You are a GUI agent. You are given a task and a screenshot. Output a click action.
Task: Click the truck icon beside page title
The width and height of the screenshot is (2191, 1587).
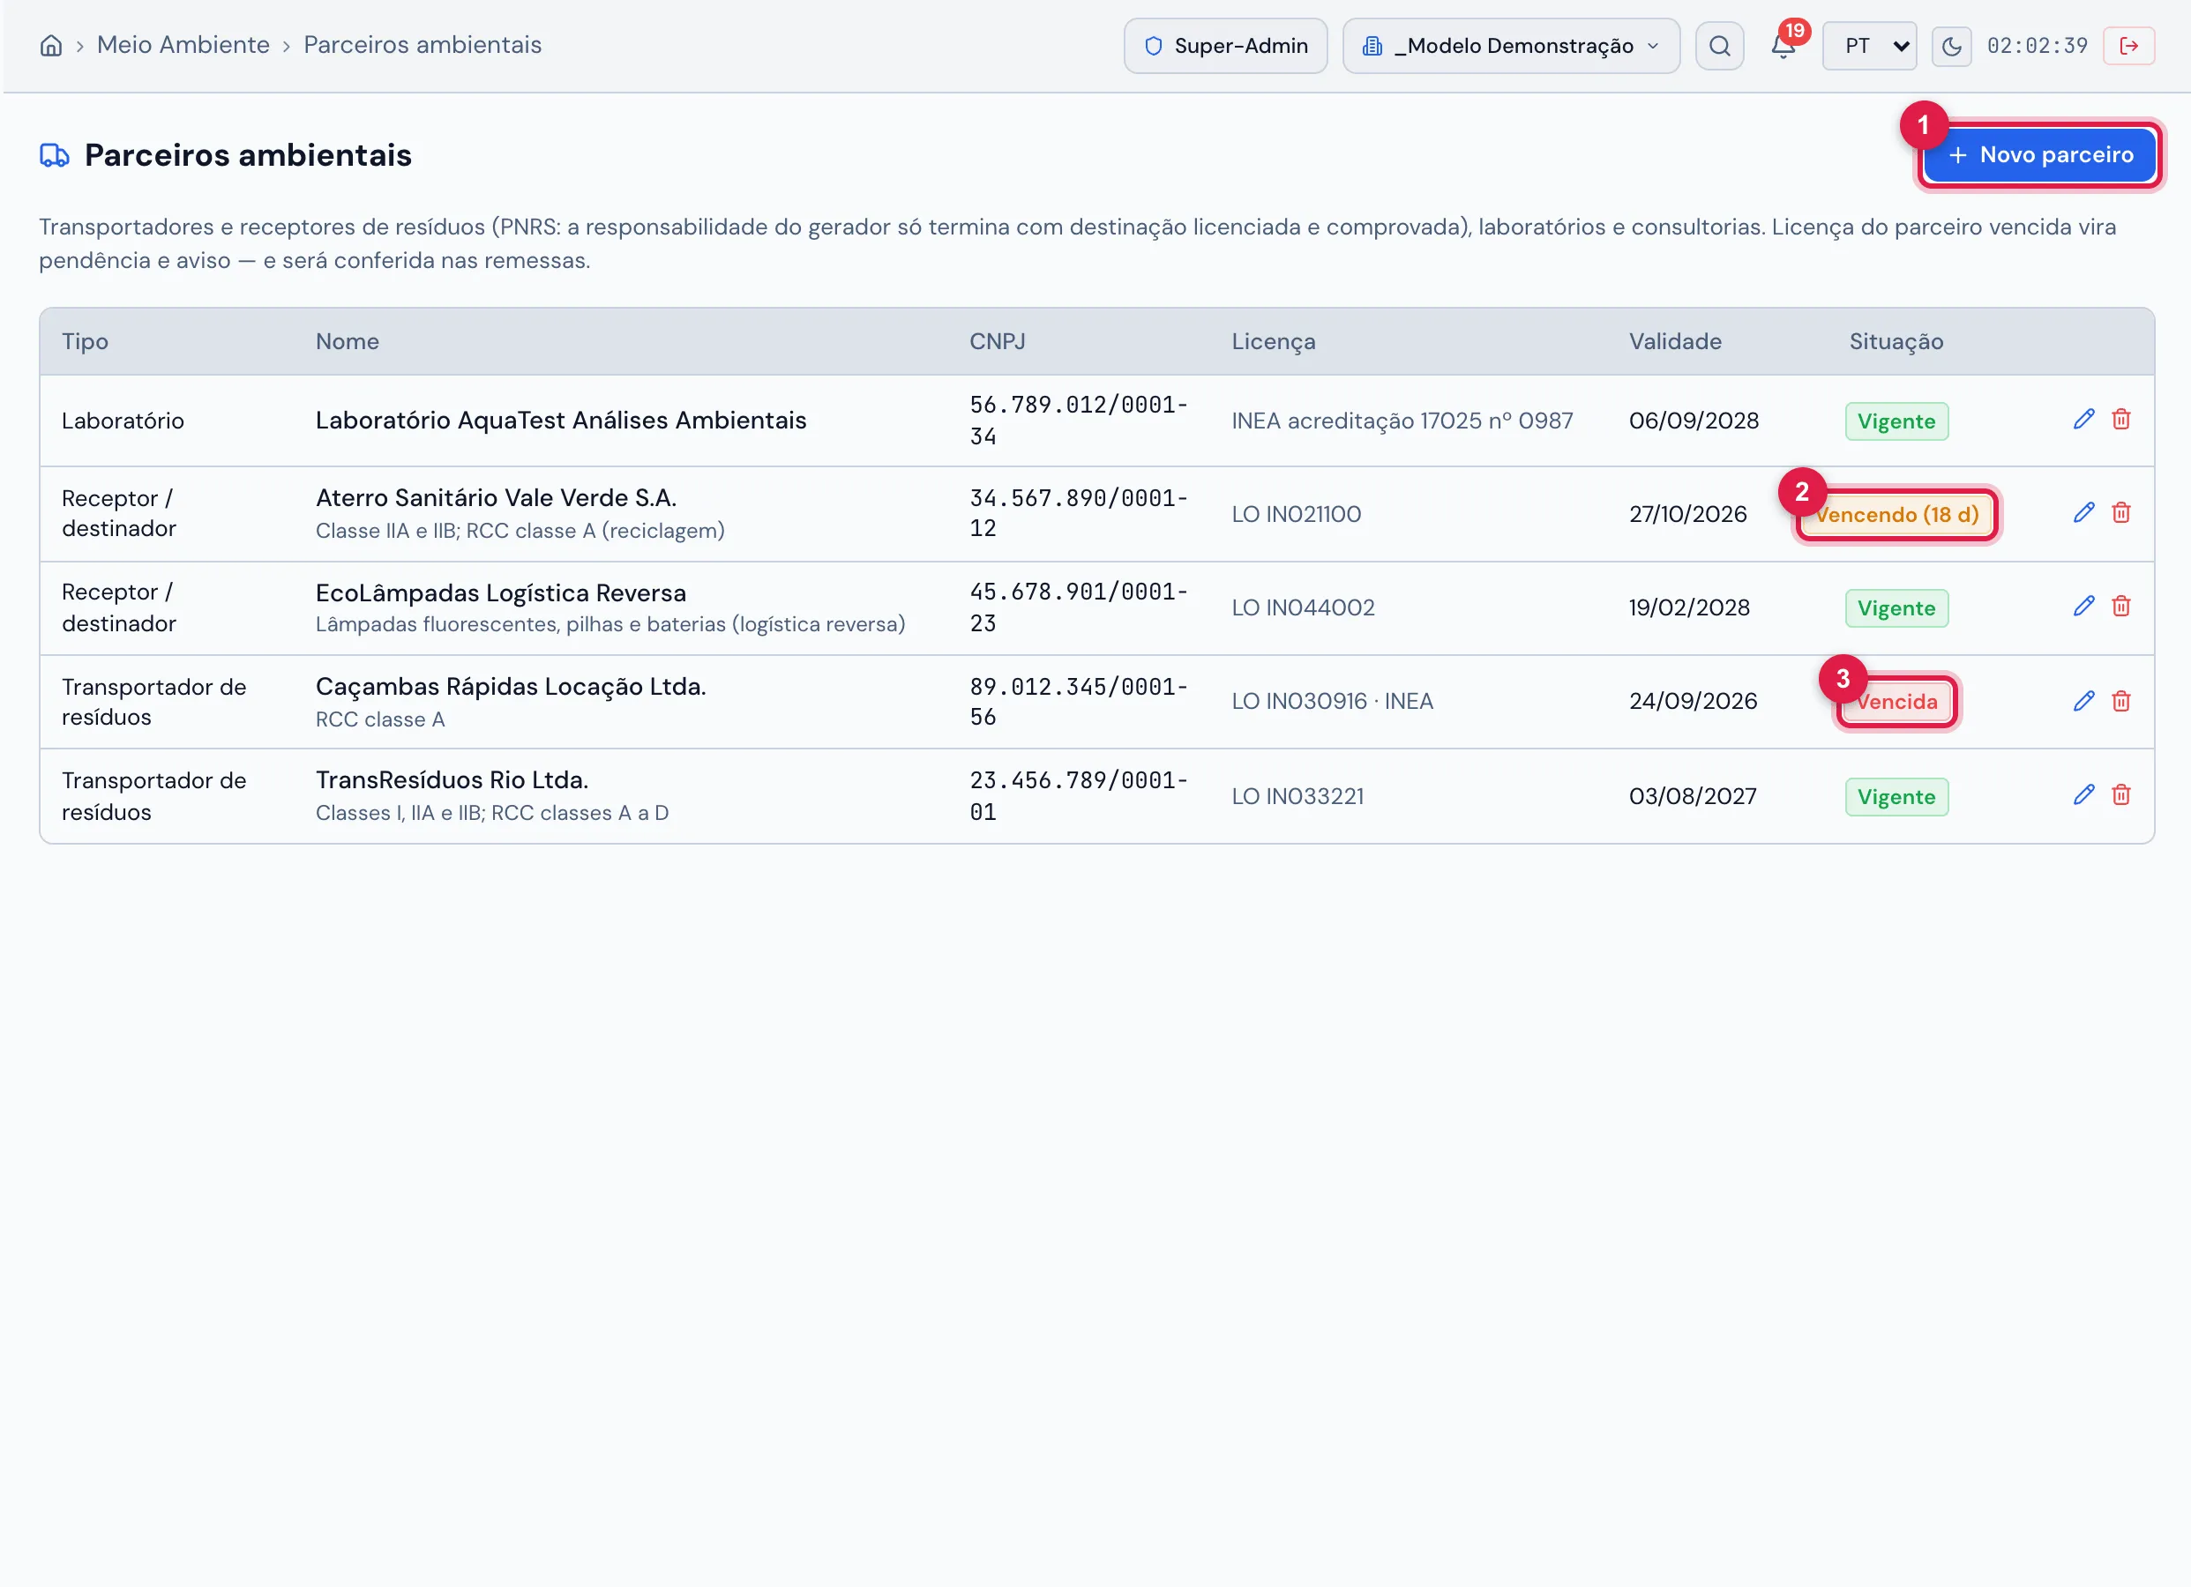click(x=54, y=154)
